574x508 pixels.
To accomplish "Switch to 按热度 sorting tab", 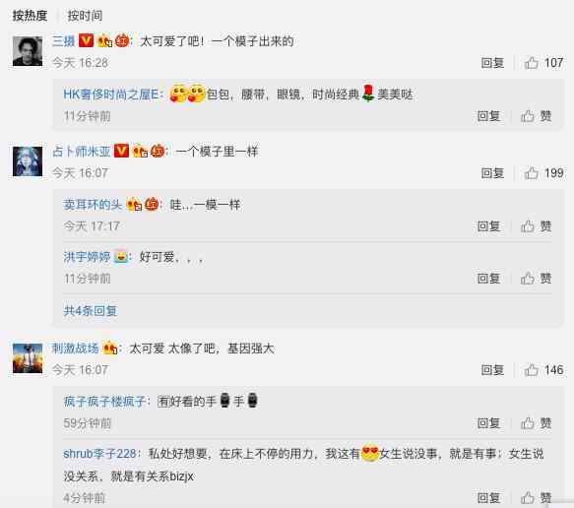I will click(30, 16).
